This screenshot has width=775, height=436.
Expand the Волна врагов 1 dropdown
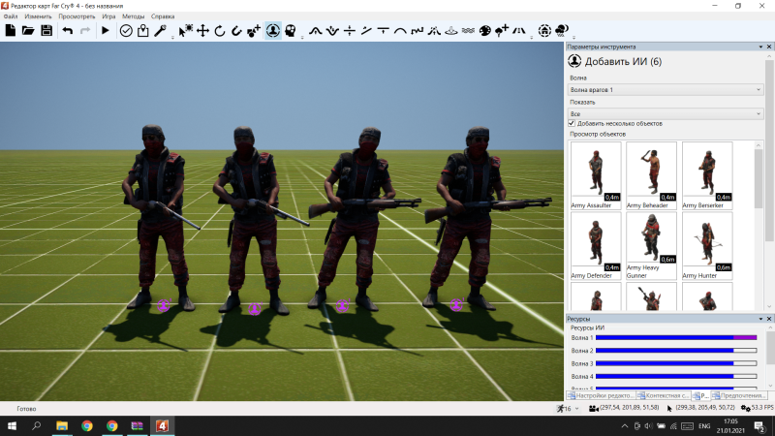(666, 89)
